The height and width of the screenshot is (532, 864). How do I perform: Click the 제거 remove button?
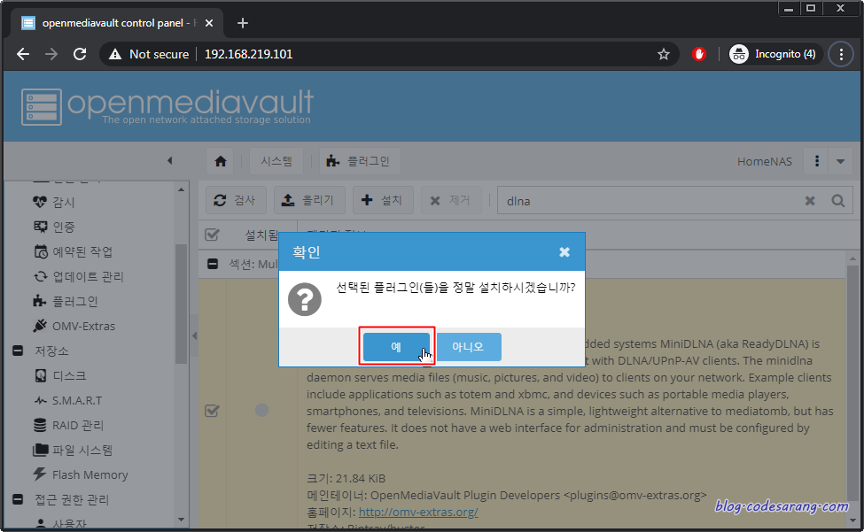[x=451, y=200]
